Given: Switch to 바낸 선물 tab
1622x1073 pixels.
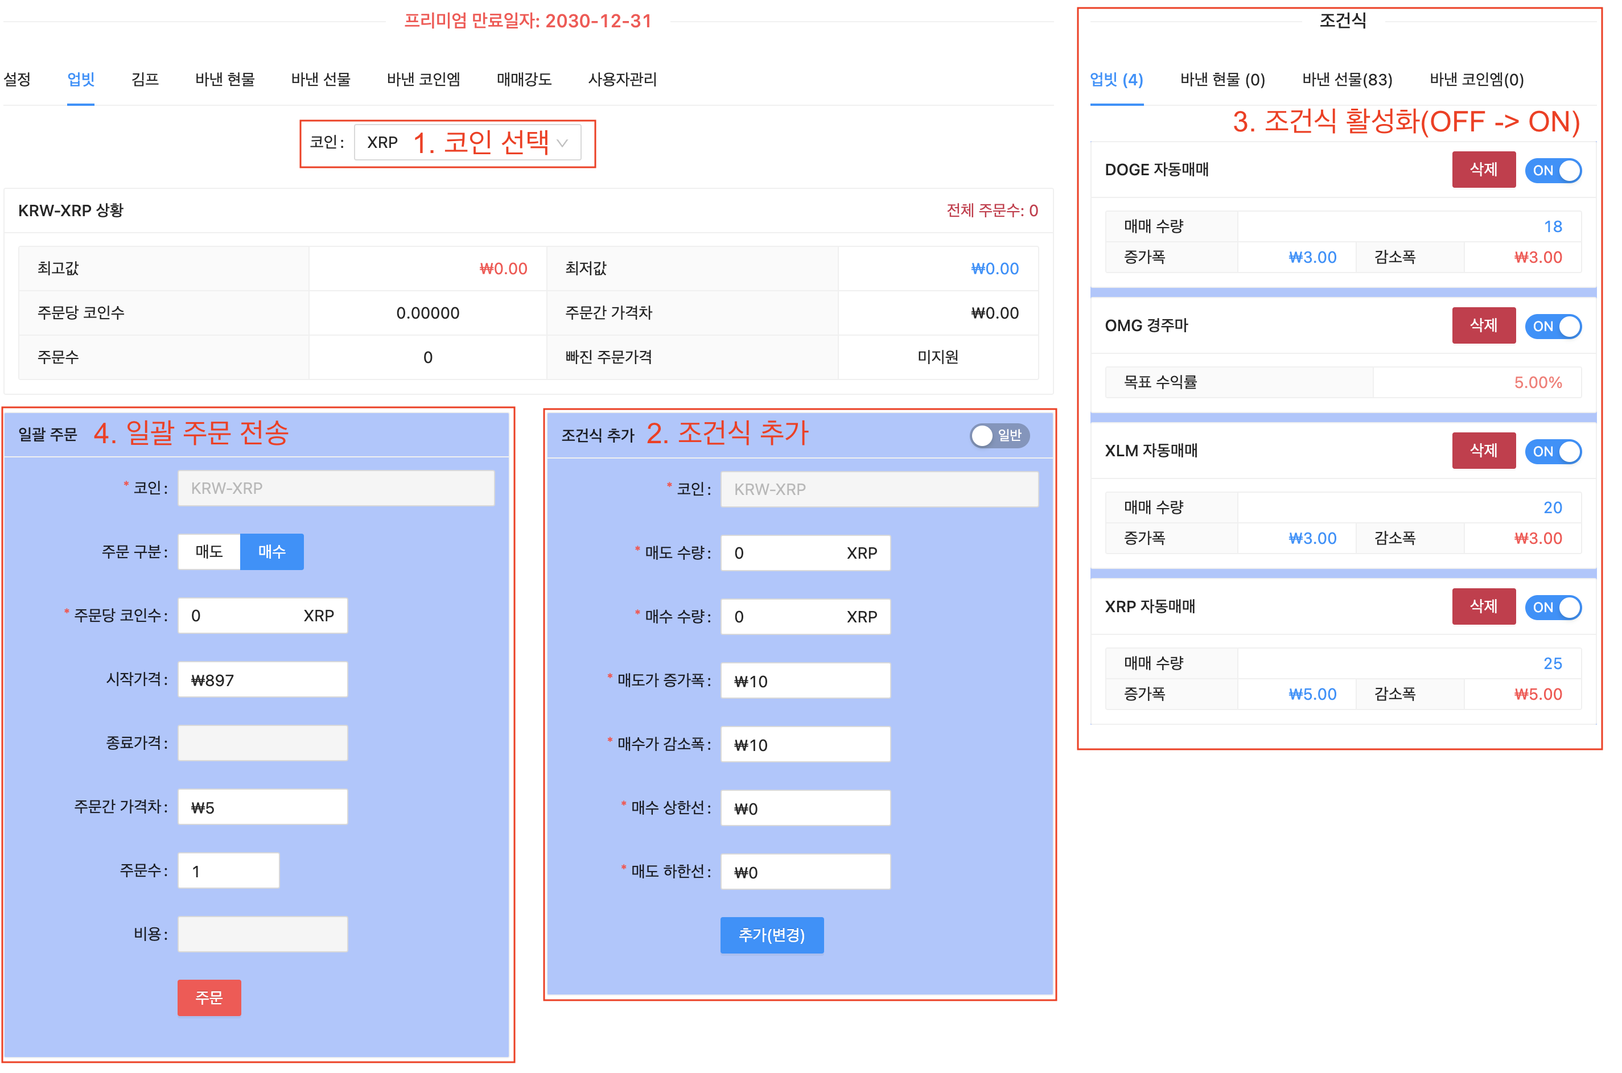Looking at the screenshot, I should pyautogui.click(x=320, y=80).
